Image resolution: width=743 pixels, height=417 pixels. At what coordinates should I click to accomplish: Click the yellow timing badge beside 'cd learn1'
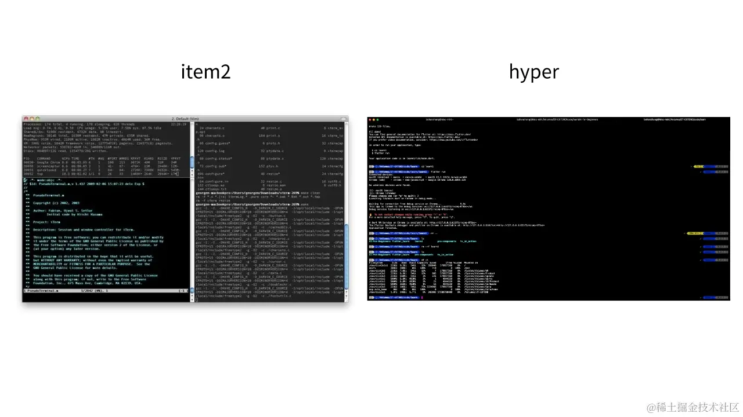click(x=698, y=166)
